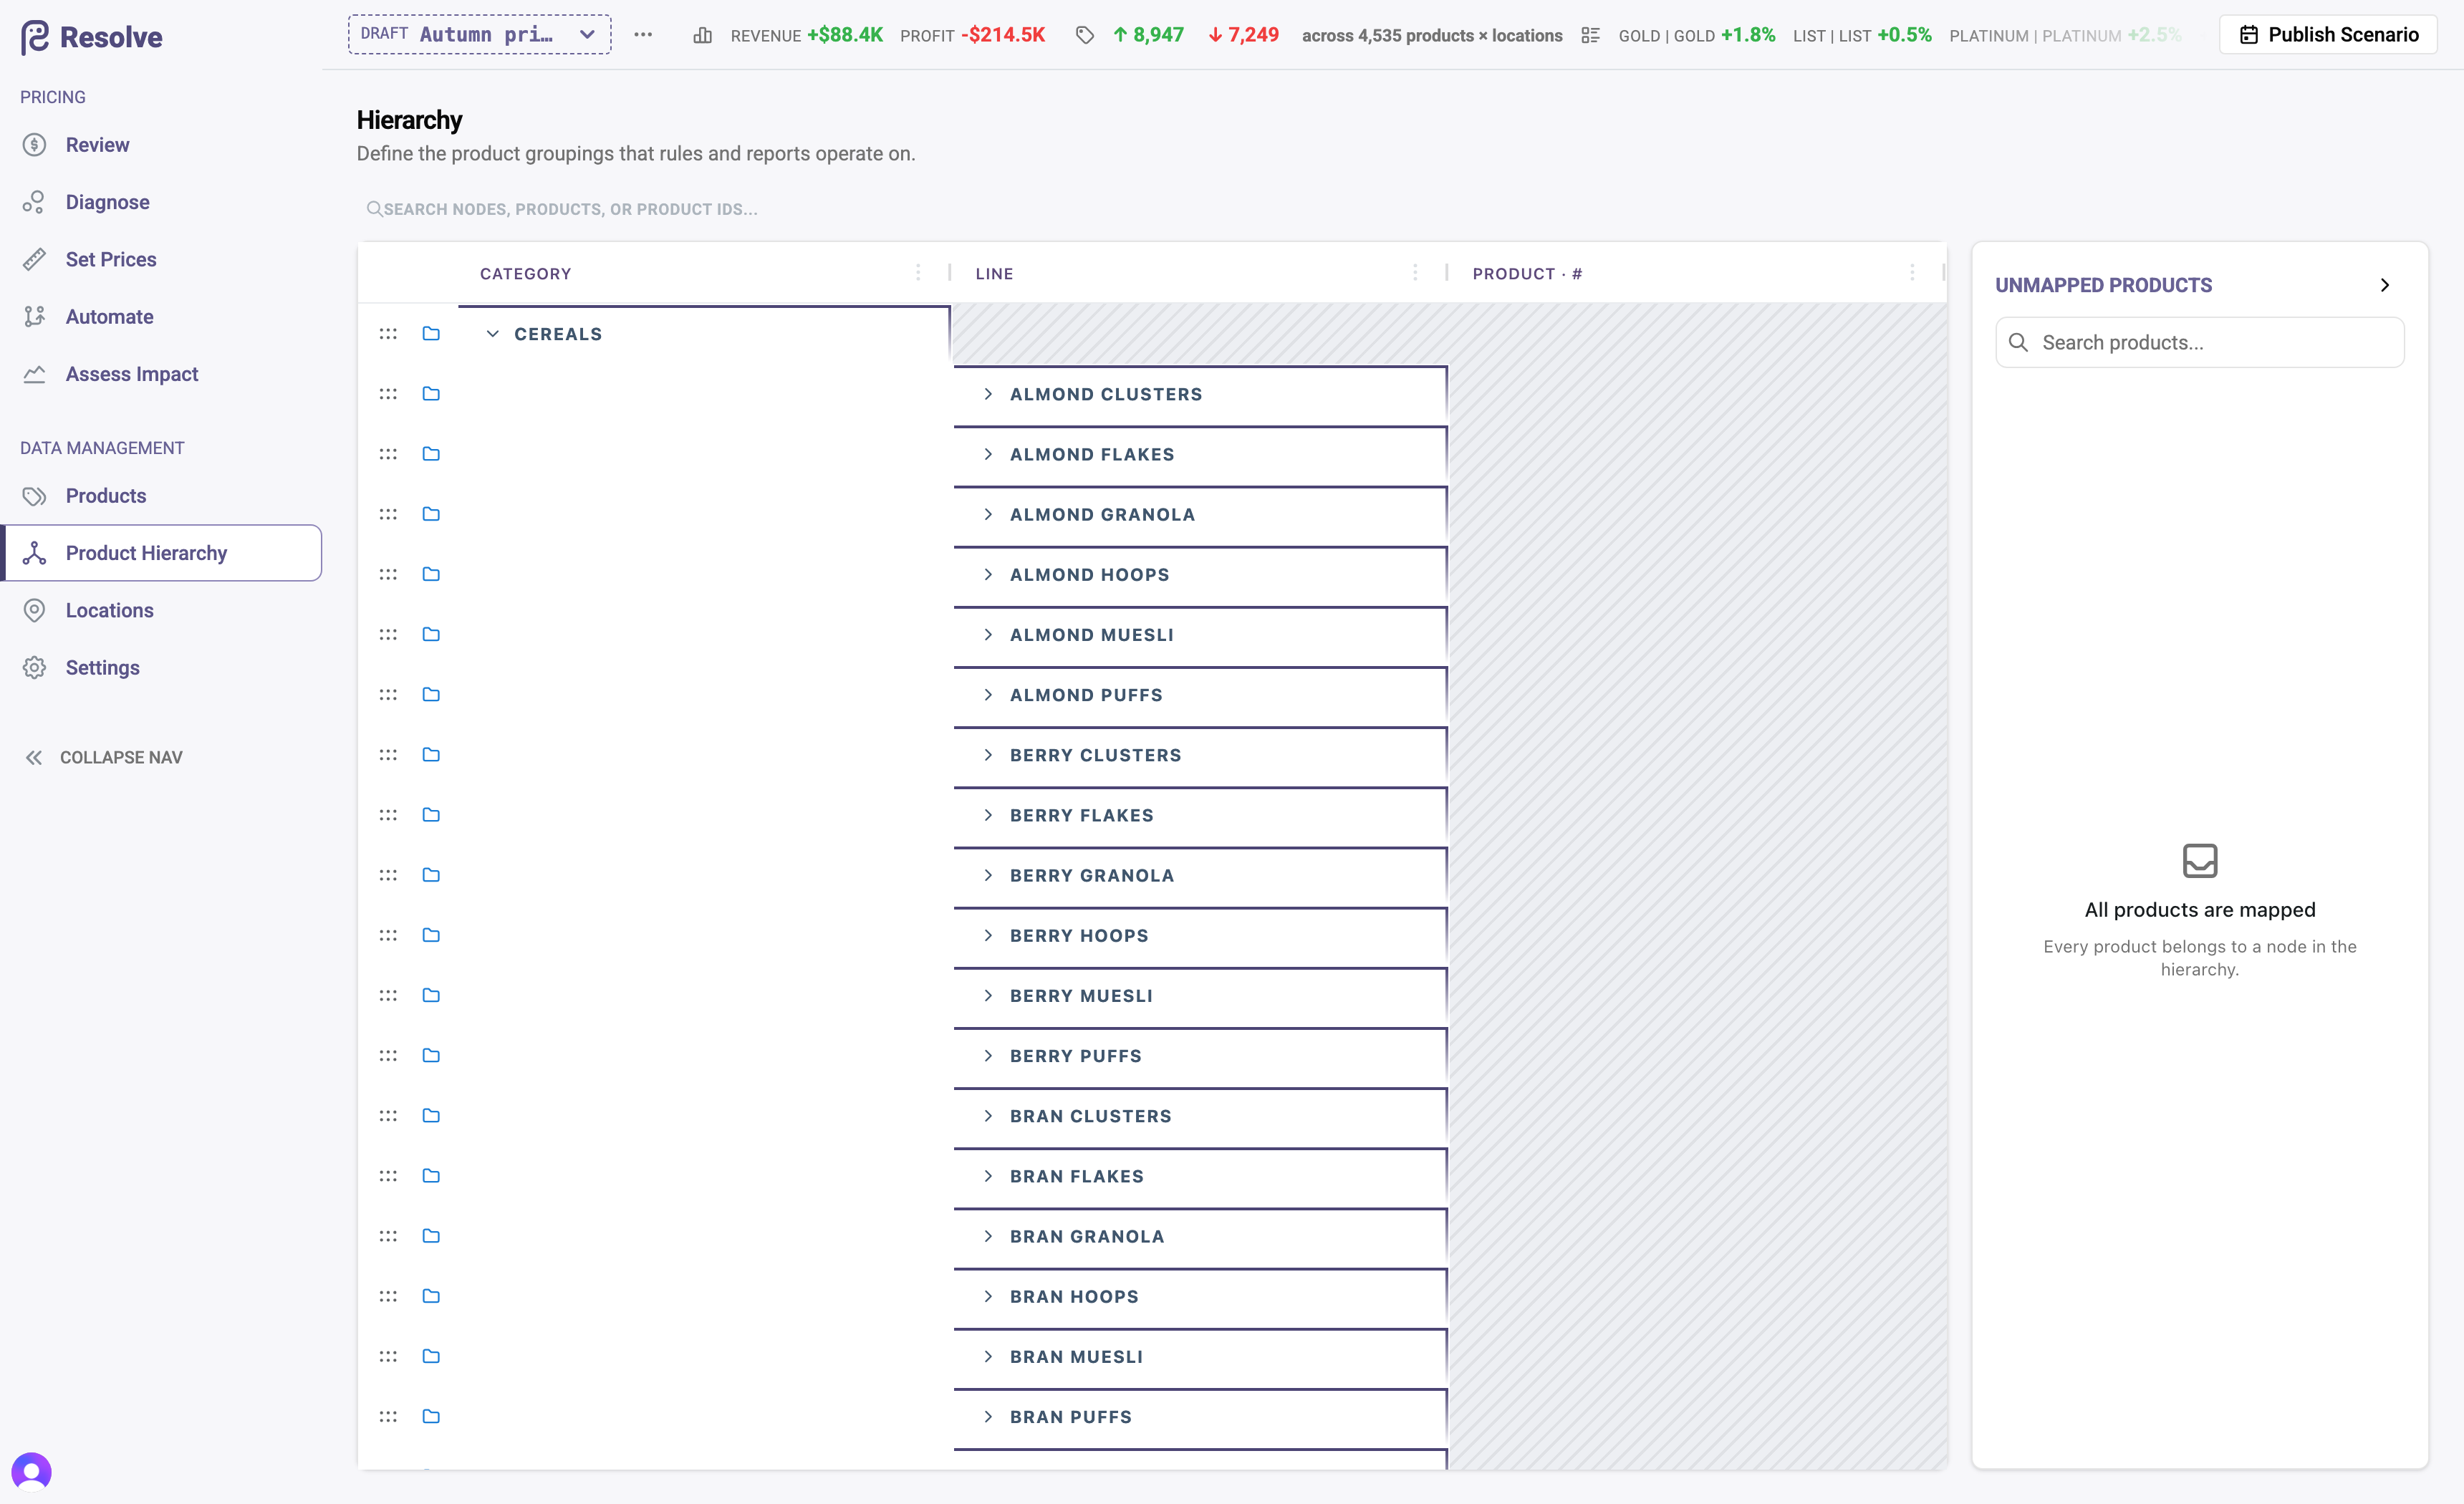Click the folder icon in Berry Granola row
This screenshot has width=2464, height=1504.
pos(431,875)
